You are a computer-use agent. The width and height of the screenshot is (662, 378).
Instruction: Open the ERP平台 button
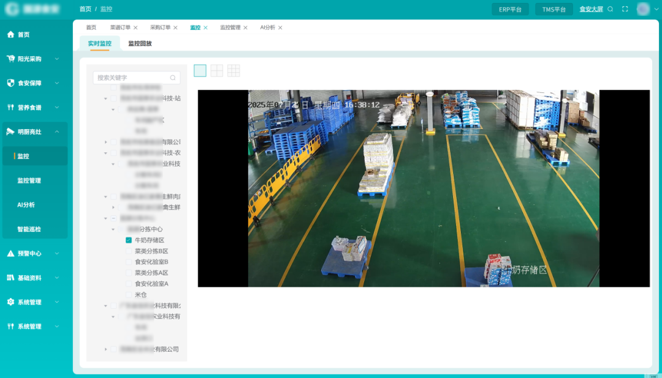point(510,9)
